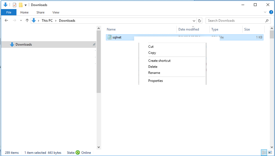275x156 pixels.
Task: Open Explorer help with question mark icon
Action: click(271, 12)
